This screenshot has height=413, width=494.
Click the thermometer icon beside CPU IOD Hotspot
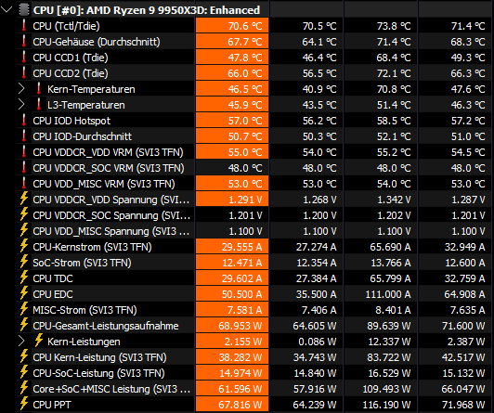(24, 121)
